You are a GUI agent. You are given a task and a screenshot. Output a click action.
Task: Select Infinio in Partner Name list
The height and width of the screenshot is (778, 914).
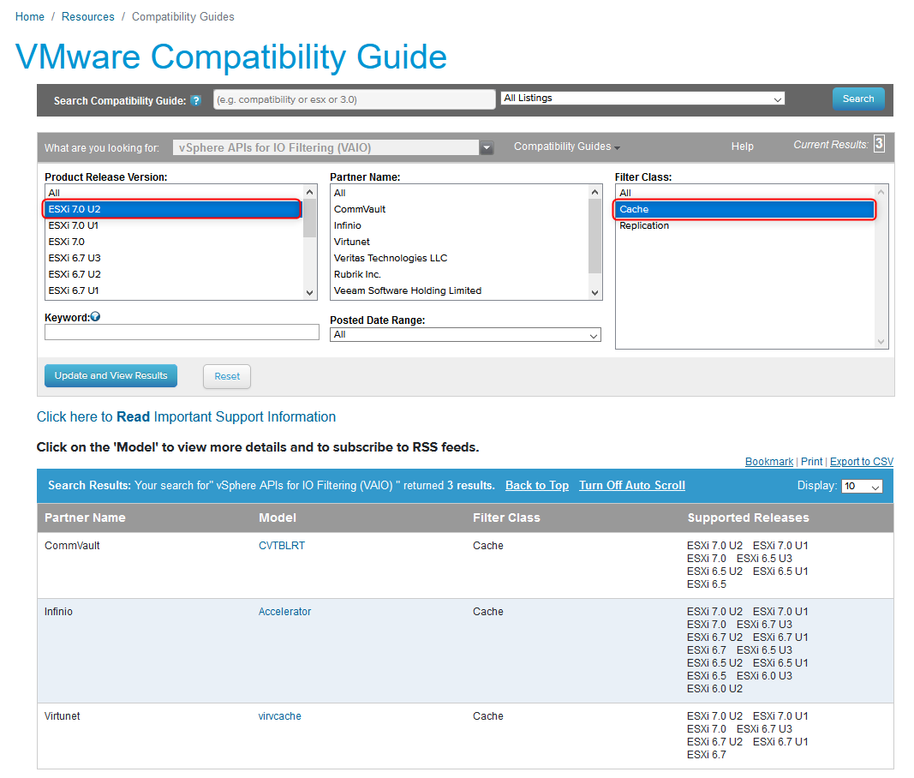coord(459,225)
